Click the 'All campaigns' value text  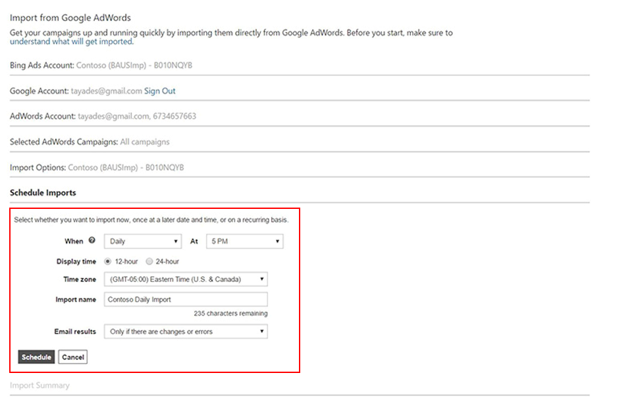144,142
